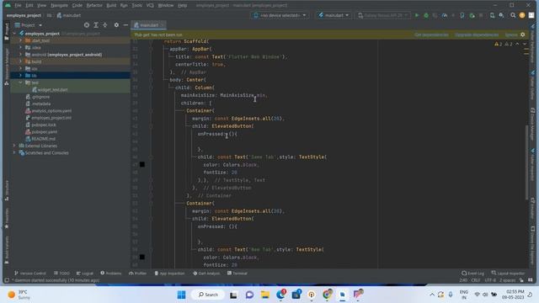
Task: Open the File menu
Action: [x=18, y=6]
